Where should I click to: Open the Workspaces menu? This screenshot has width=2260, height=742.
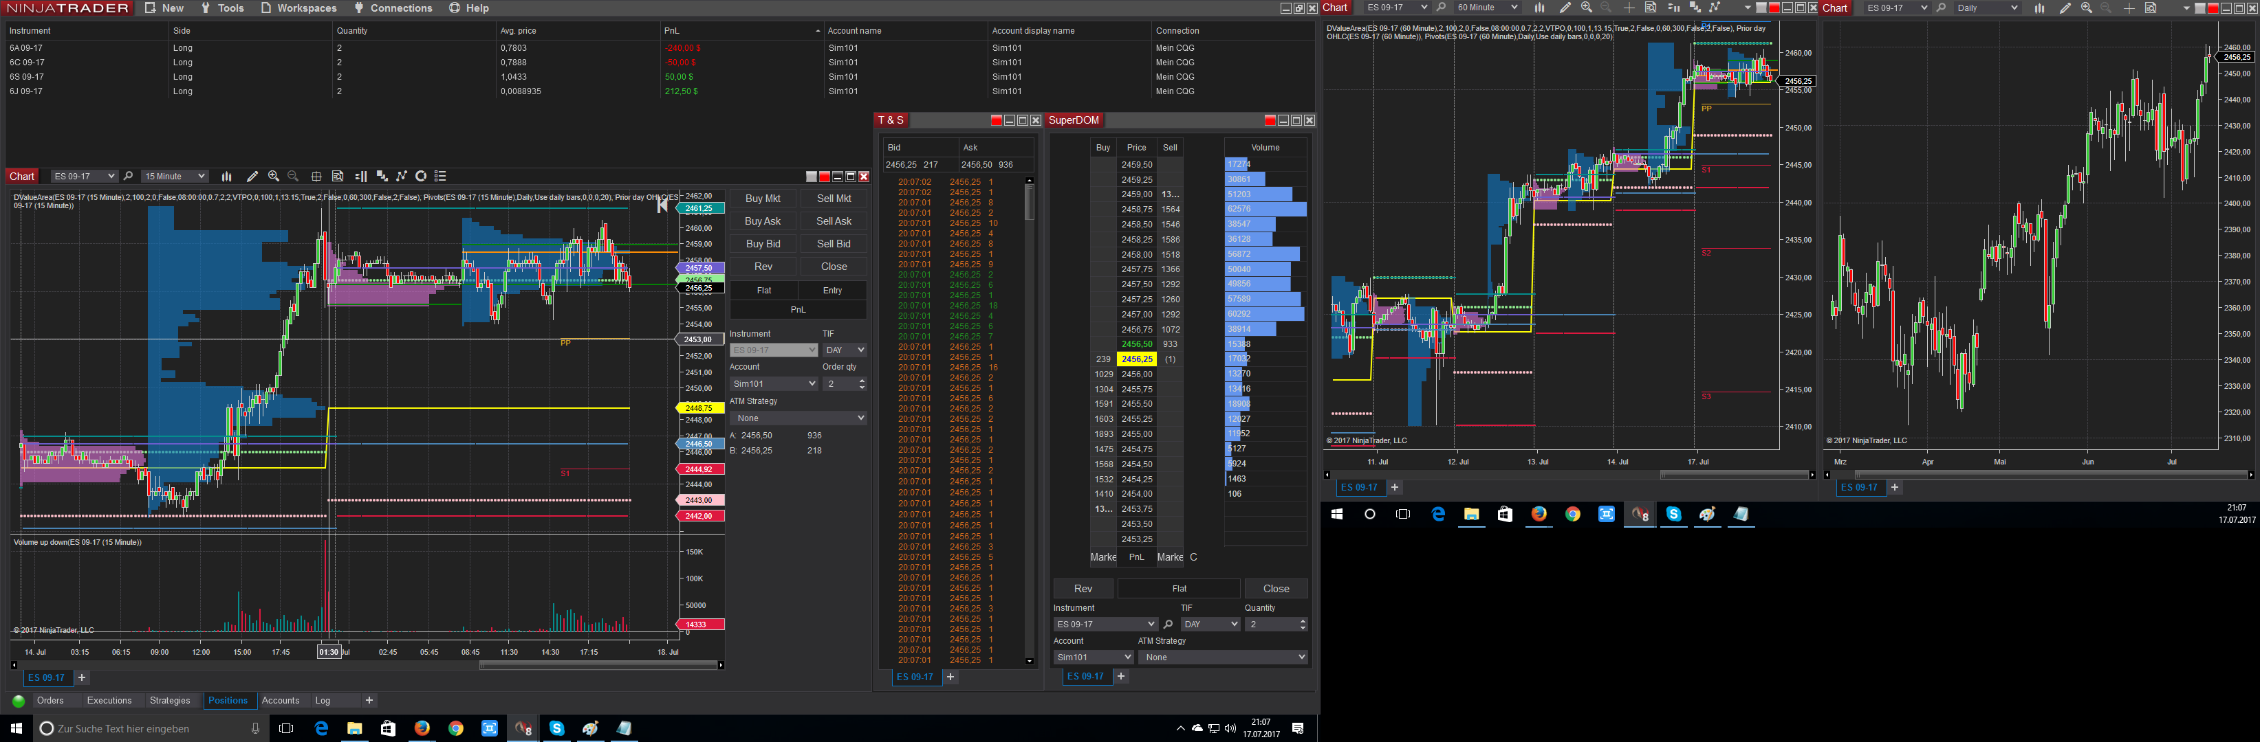point(298,8)
